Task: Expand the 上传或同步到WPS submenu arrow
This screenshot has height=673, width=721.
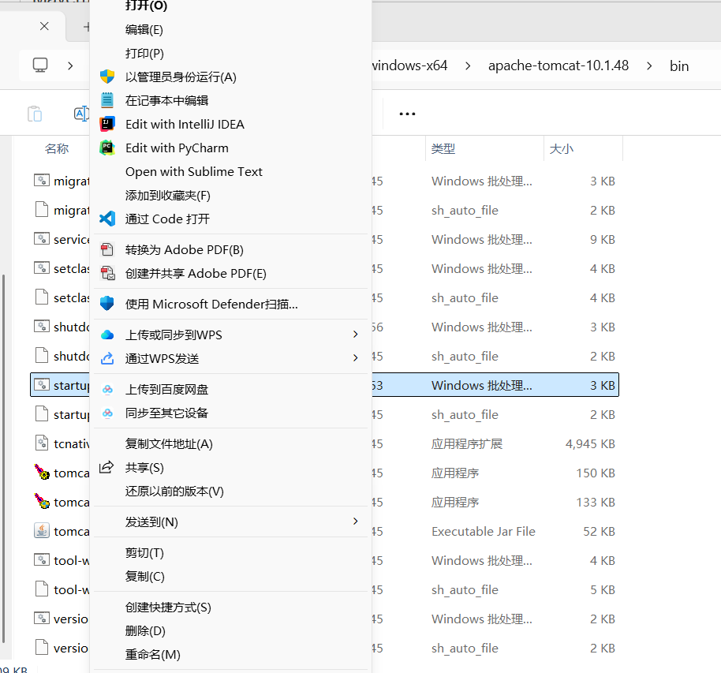Action: point(356,335)
